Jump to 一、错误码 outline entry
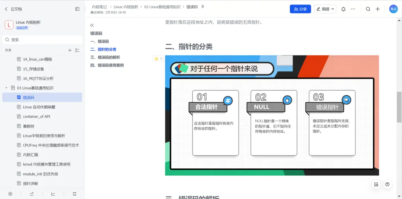 pos(99,41)
